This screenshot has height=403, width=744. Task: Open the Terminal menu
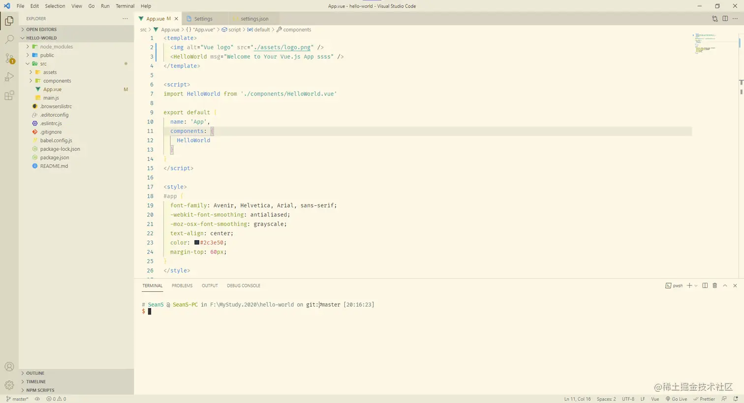pyautogui.click(x=125, y=6)
